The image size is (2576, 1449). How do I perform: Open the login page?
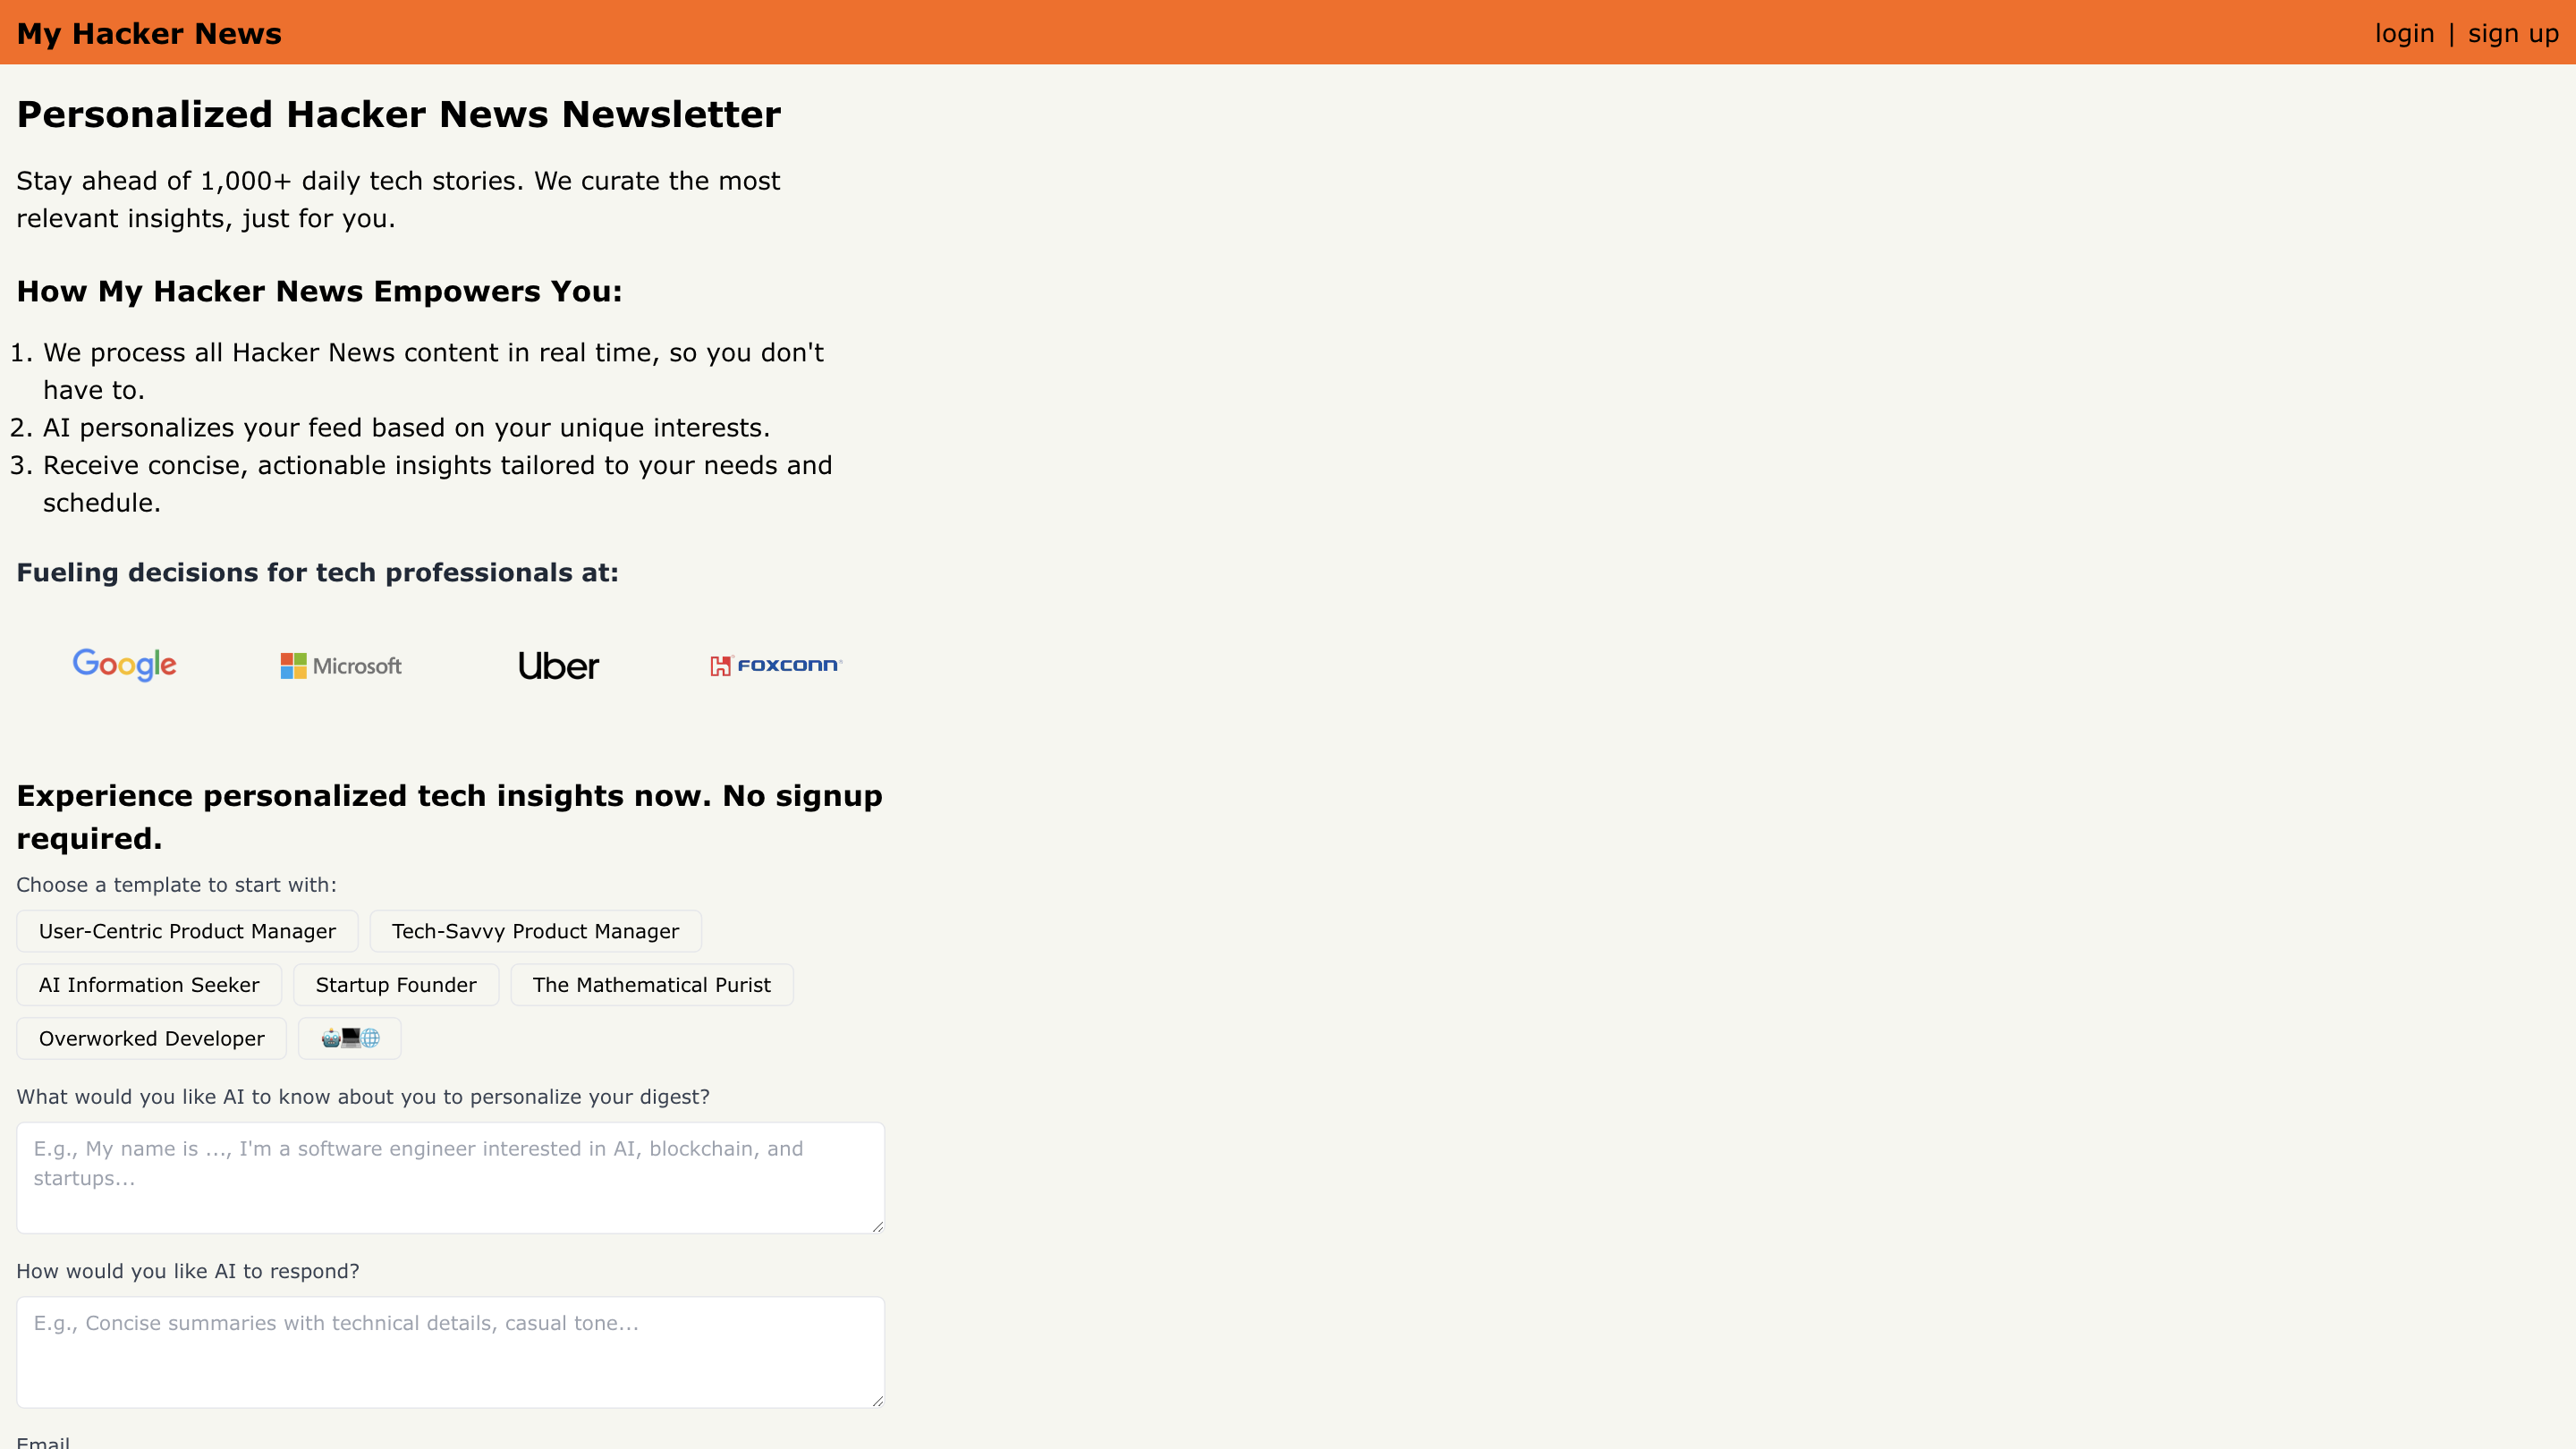click(x=2404, y=33)
